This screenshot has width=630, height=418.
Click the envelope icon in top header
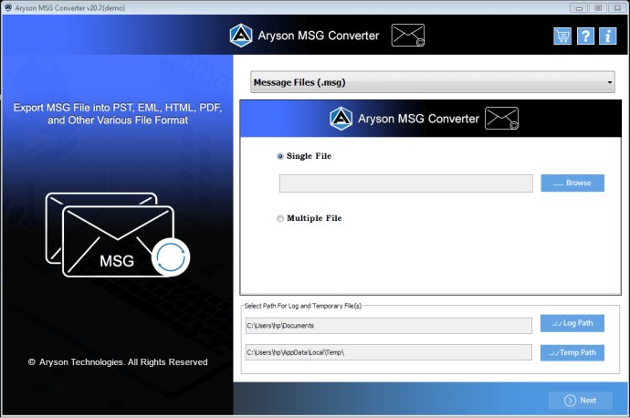tap(408, 36)
